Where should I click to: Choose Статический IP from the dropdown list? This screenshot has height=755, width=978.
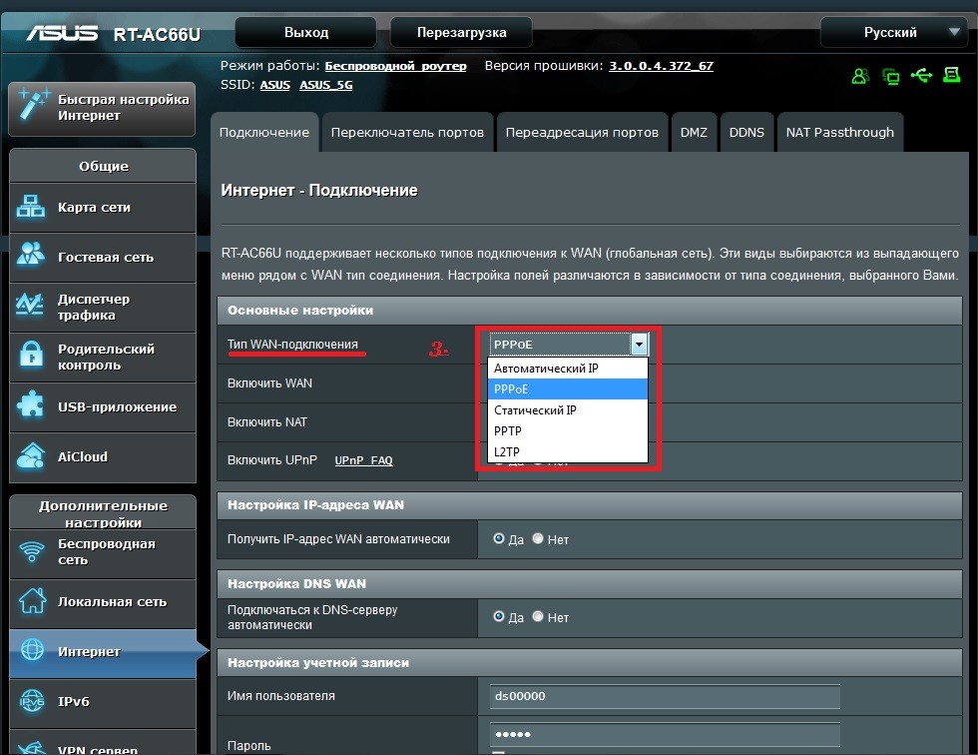535,410
